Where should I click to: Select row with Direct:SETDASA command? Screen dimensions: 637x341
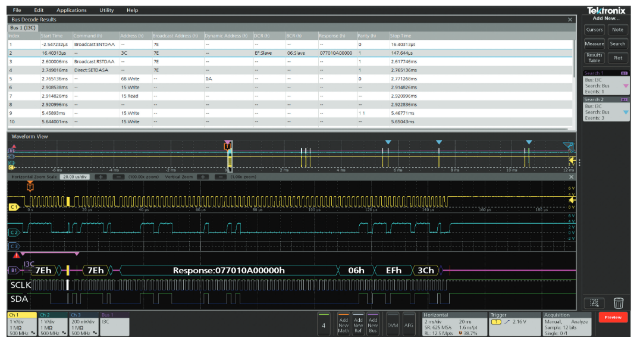coord(290,70)
